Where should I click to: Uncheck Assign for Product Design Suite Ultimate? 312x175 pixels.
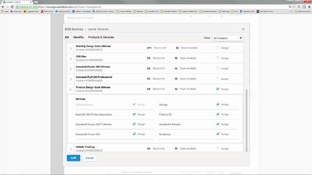(x=217, y=89)
